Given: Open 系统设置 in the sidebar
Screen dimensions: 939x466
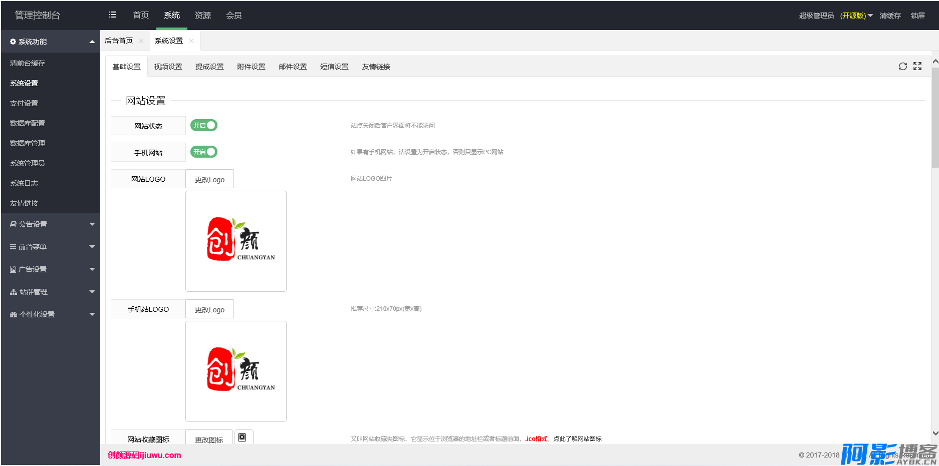Looking at the screenshot, I should (x=50, y=83).
